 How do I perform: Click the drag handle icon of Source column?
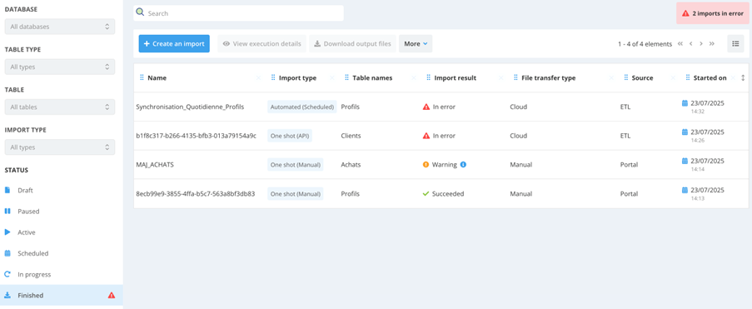[x=626, y=77]
